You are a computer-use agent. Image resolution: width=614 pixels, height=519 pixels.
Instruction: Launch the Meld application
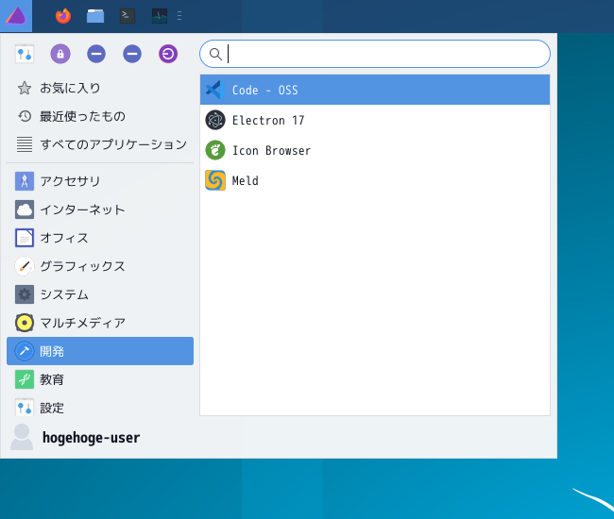click(x=375, y=180)
